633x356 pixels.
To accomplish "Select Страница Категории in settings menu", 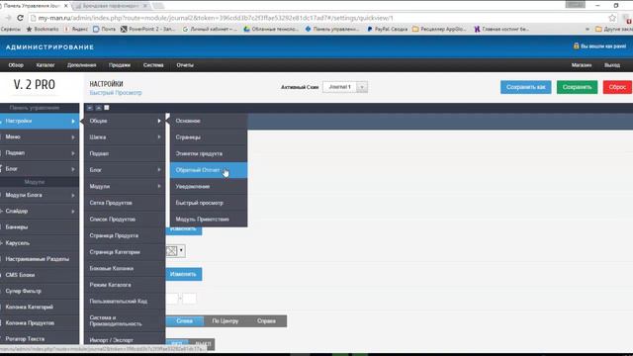I will pyautogui.click(x=125, y=252).
